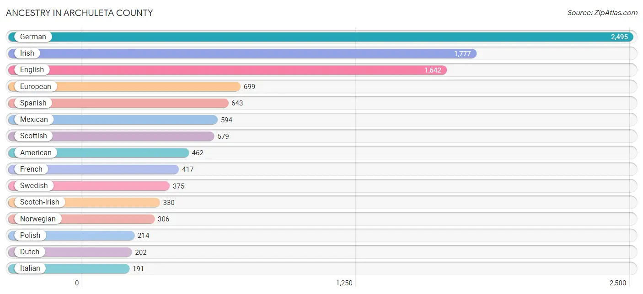Select the European ancestry bar
The width and height of the screenshot is (643, 294).
tap(124, 87)
